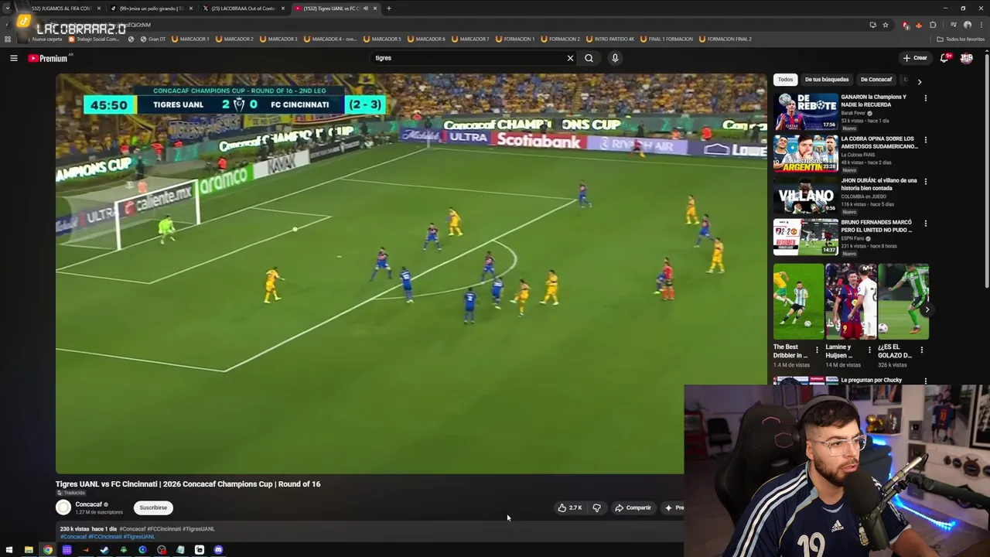Dislike the video with thumbs down
990x557 pixels.
coord(596,507)
